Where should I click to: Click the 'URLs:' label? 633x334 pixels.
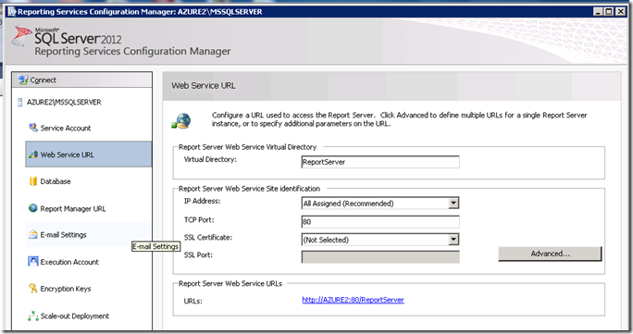tap(193, 301)
